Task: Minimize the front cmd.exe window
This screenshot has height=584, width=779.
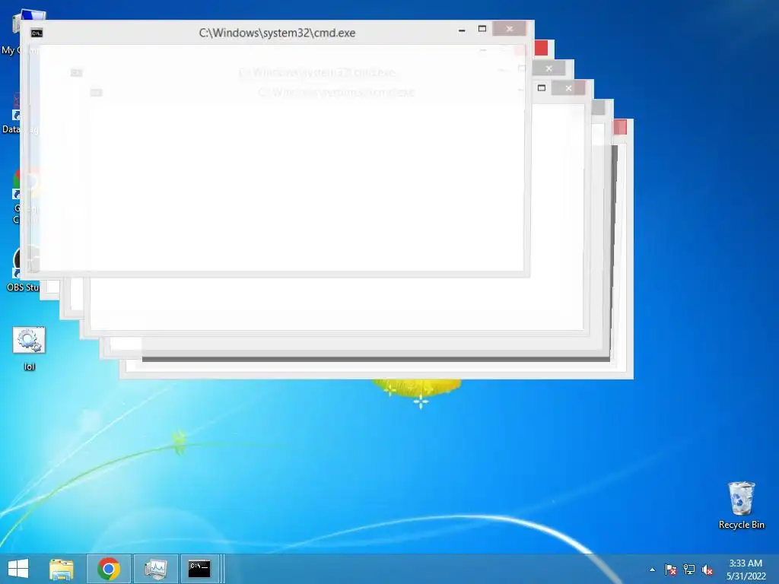Action: 462,30
